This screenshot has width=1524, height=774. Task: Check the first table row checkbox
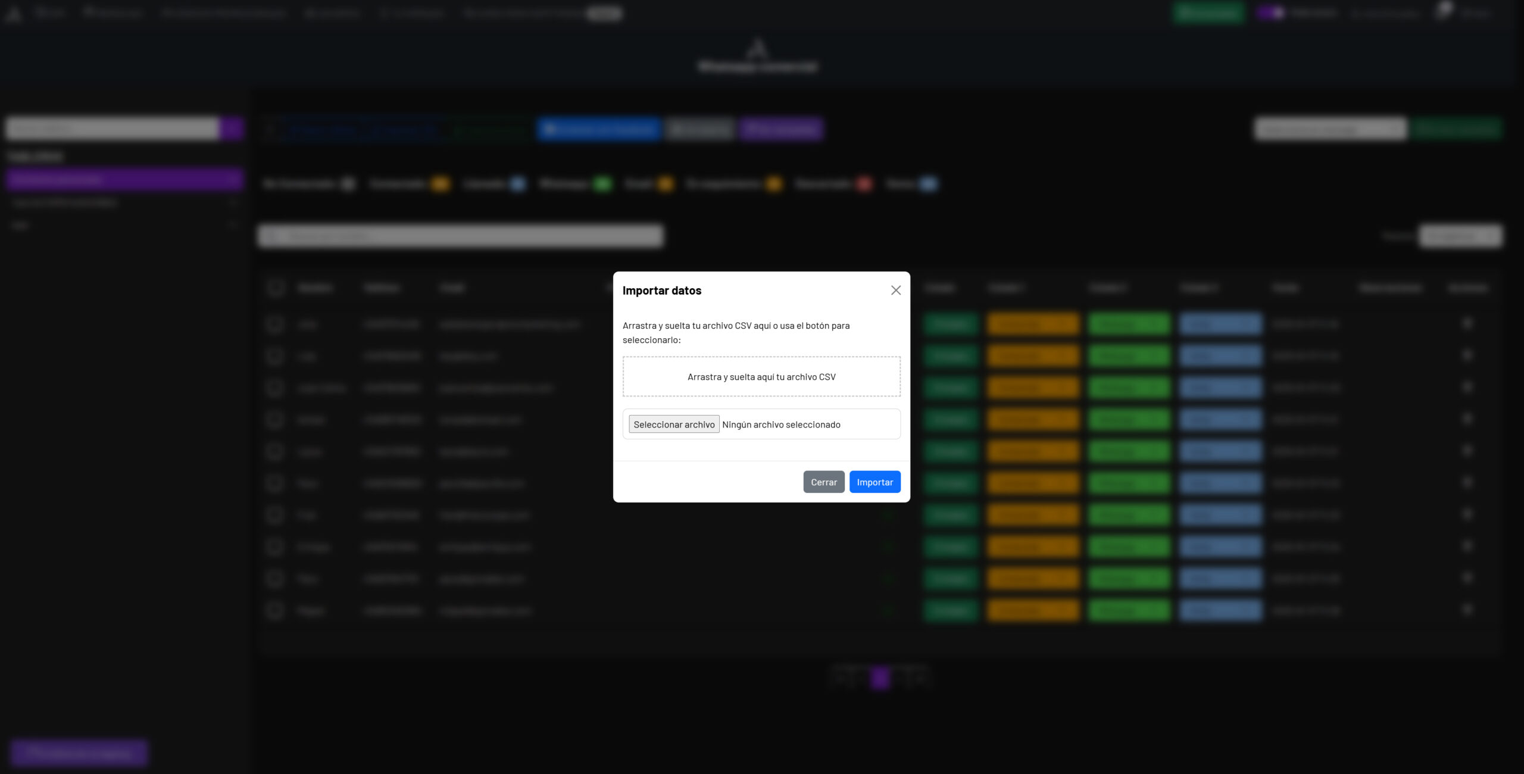pos(275,324)
